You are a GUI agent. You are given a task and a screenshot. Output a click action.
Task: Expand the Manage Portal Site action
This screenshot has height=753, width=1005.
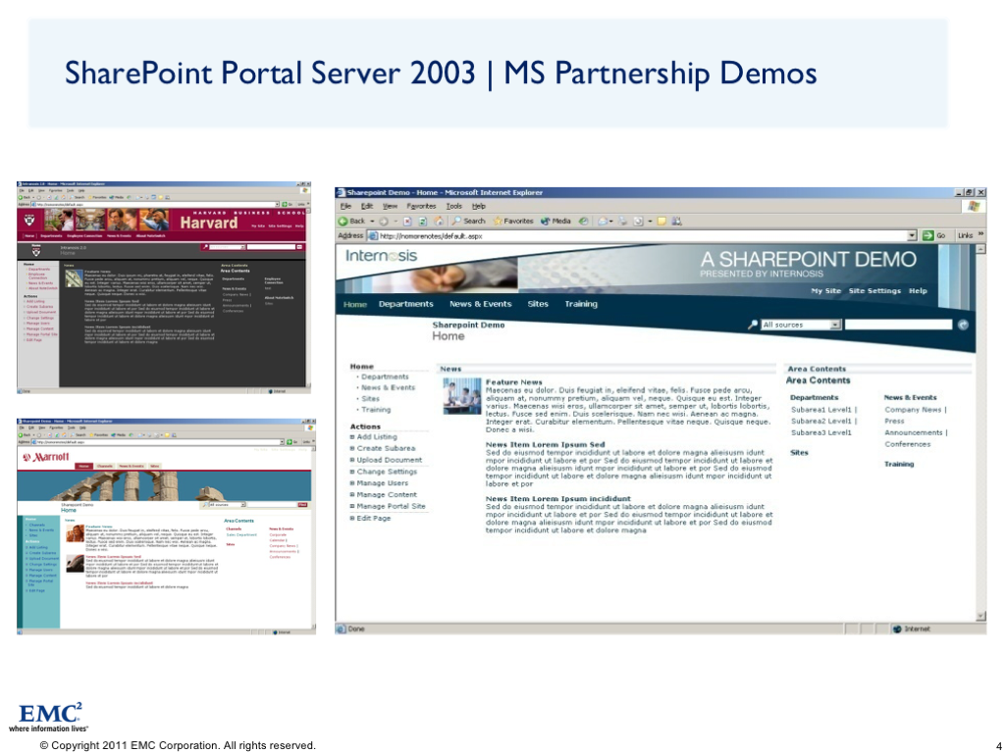(x=352, y=507)
